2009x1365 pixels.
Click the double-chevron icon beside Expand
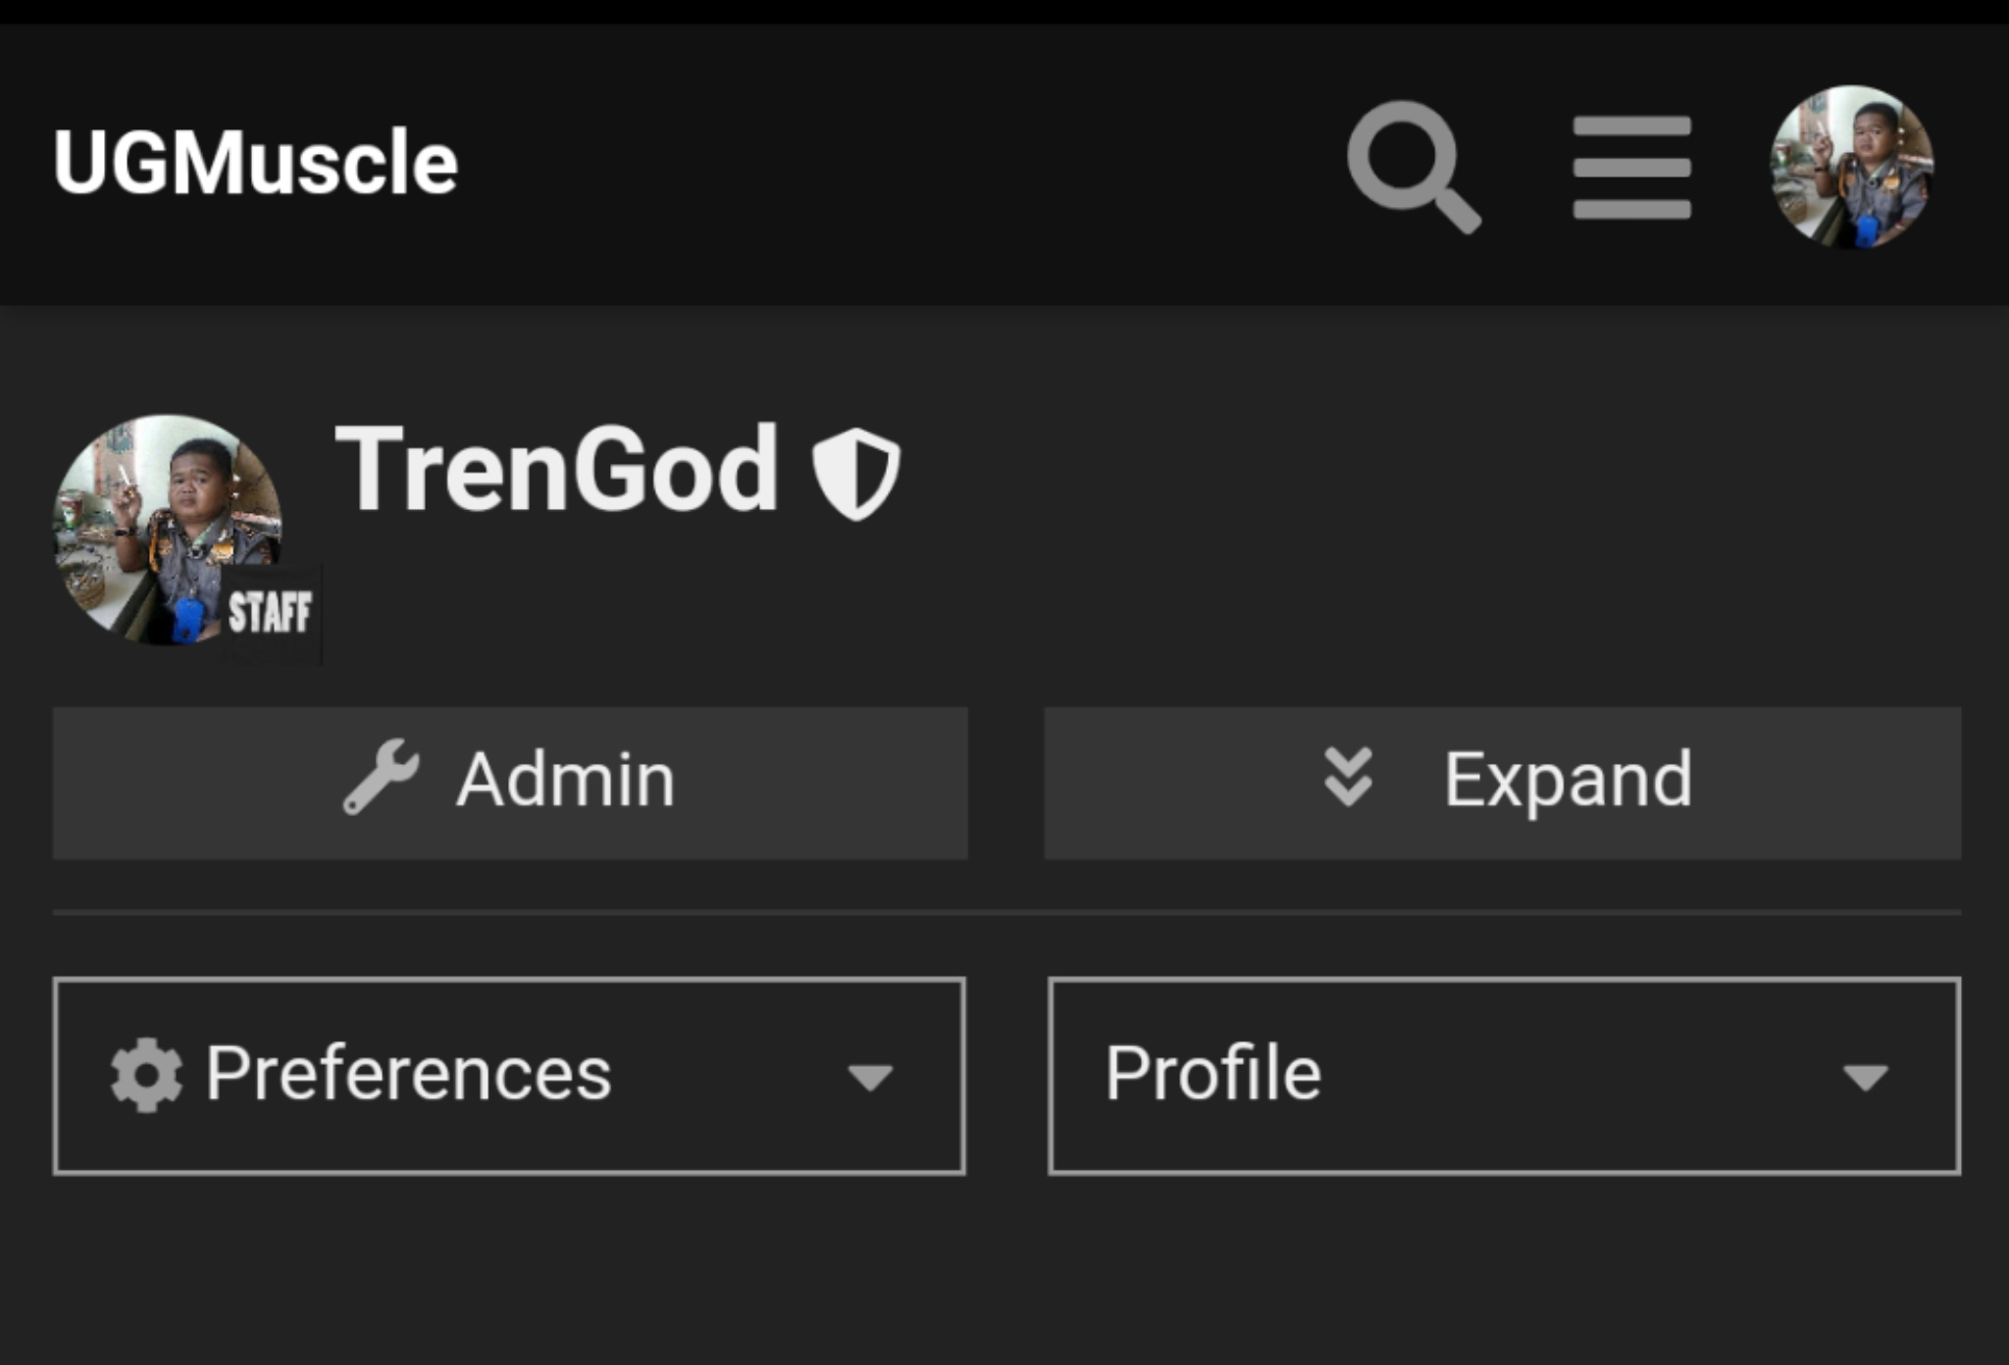click(1348, 778)
